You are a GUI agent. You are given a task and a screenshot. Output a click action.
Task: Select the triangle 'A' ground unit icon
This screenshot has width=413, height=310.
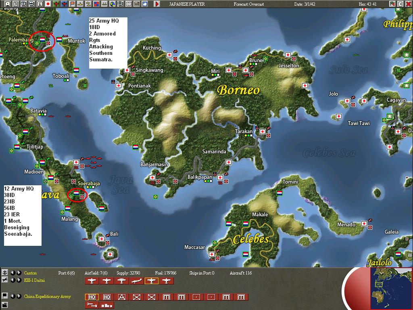121,297
